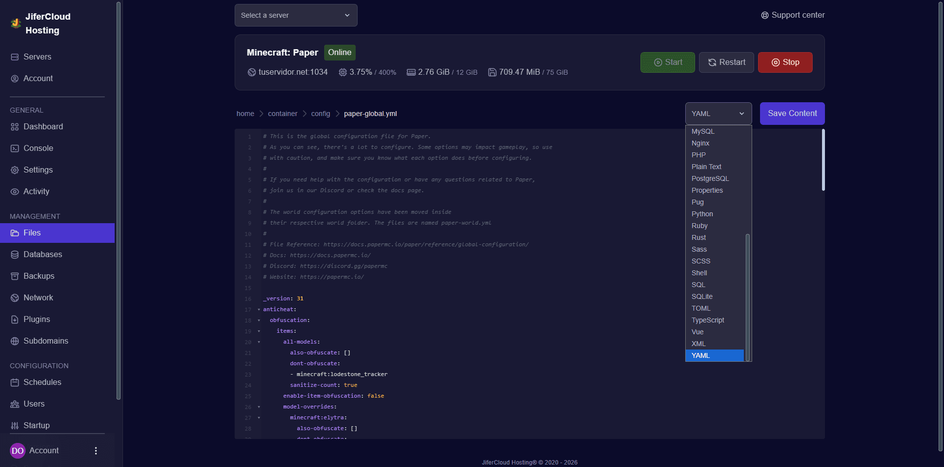Click the Plugins download icon
The image size is (944, 467).
pyautogui.click(x=15, y=320)
